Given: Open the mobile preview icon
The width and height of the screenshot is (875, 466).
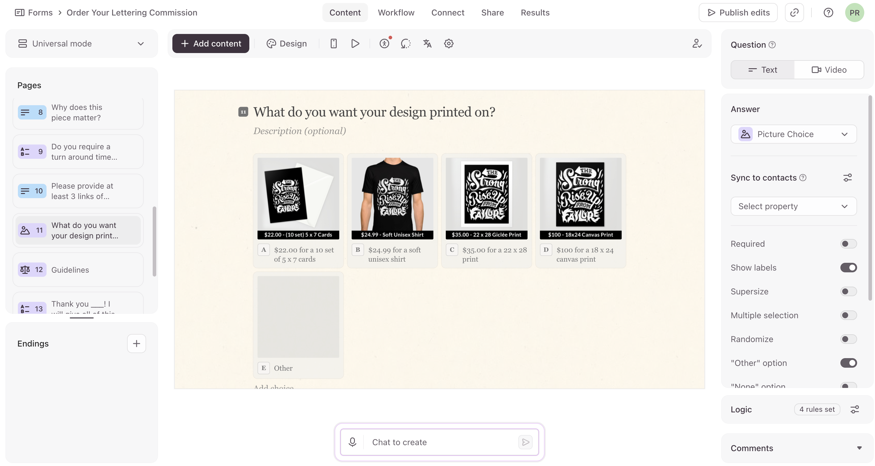Looking at the screenshot, I should (333, 44).
